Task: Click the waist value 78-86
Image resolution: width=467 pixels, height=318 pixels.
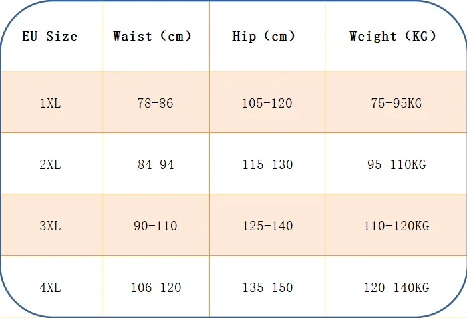Action: click(155, 104)
